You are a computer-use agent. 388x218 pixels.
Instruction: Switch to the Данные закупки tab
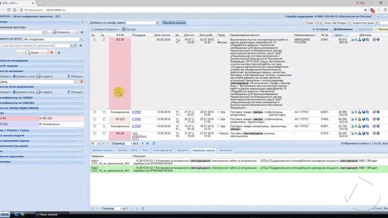102,150
